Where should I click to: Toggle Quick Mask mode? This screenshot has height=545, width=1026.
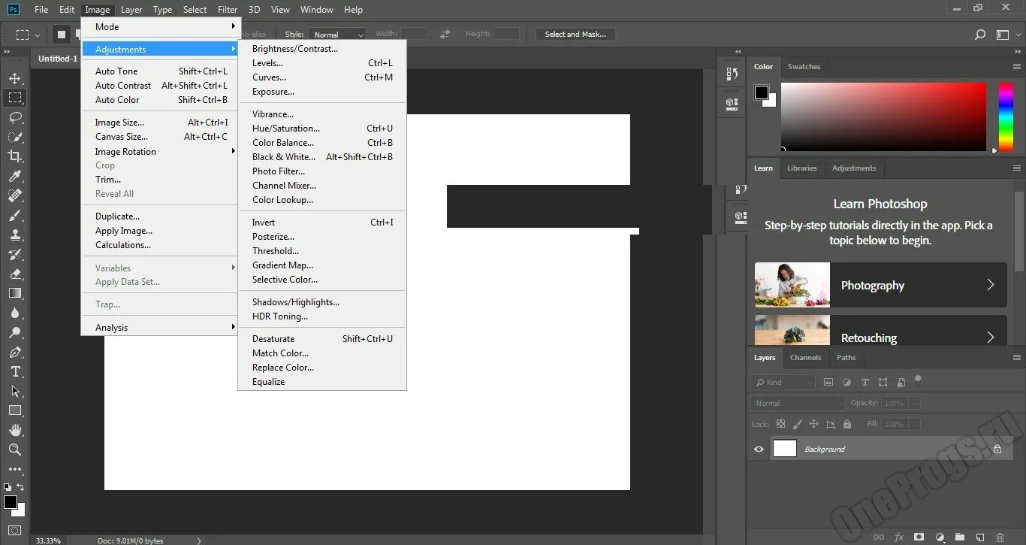[x=15, y=530]
